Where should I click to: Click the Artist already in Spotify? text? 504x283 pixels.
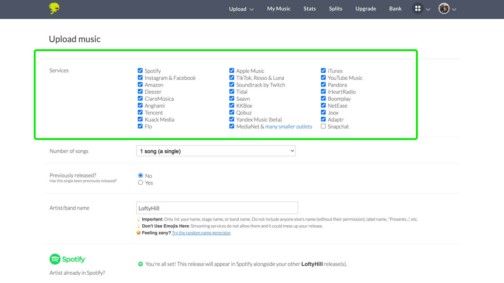(x=77, y=273)
